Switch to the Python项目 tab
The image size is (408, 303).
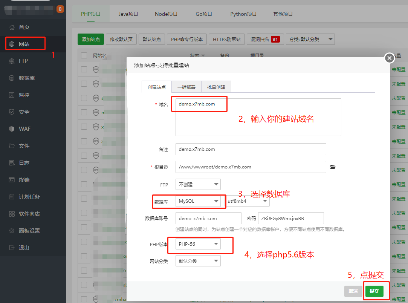pos(243,14)
